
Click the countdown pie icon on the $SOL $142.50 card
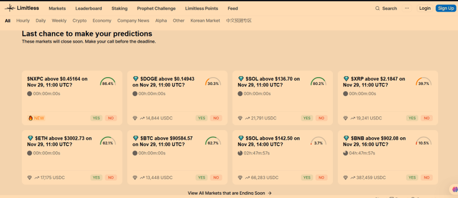pos(240,153)
